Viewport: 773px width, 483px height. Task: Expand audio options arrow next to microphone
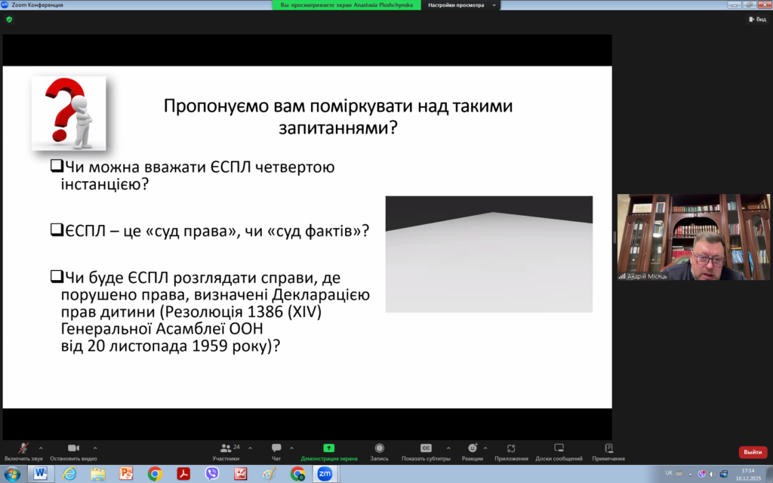[x=41, y=448]
